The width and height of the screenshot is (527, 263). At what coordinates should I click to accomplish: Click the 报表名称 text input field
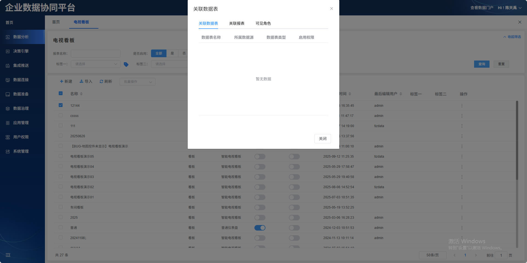coord(95,54)
